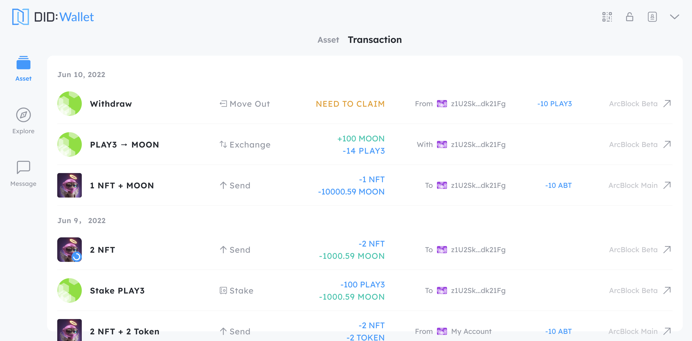Select the Transaction tab
This screenshot has height=341, width=692.
pos(374,40)
